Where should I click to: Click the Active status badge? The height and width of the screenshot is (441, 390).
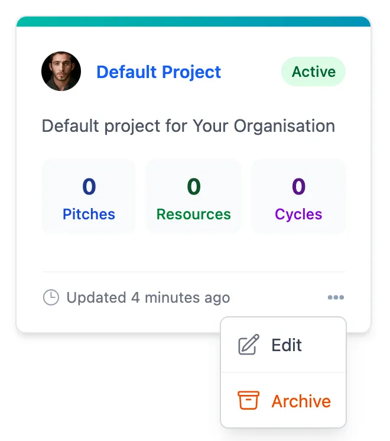point(313,72)
